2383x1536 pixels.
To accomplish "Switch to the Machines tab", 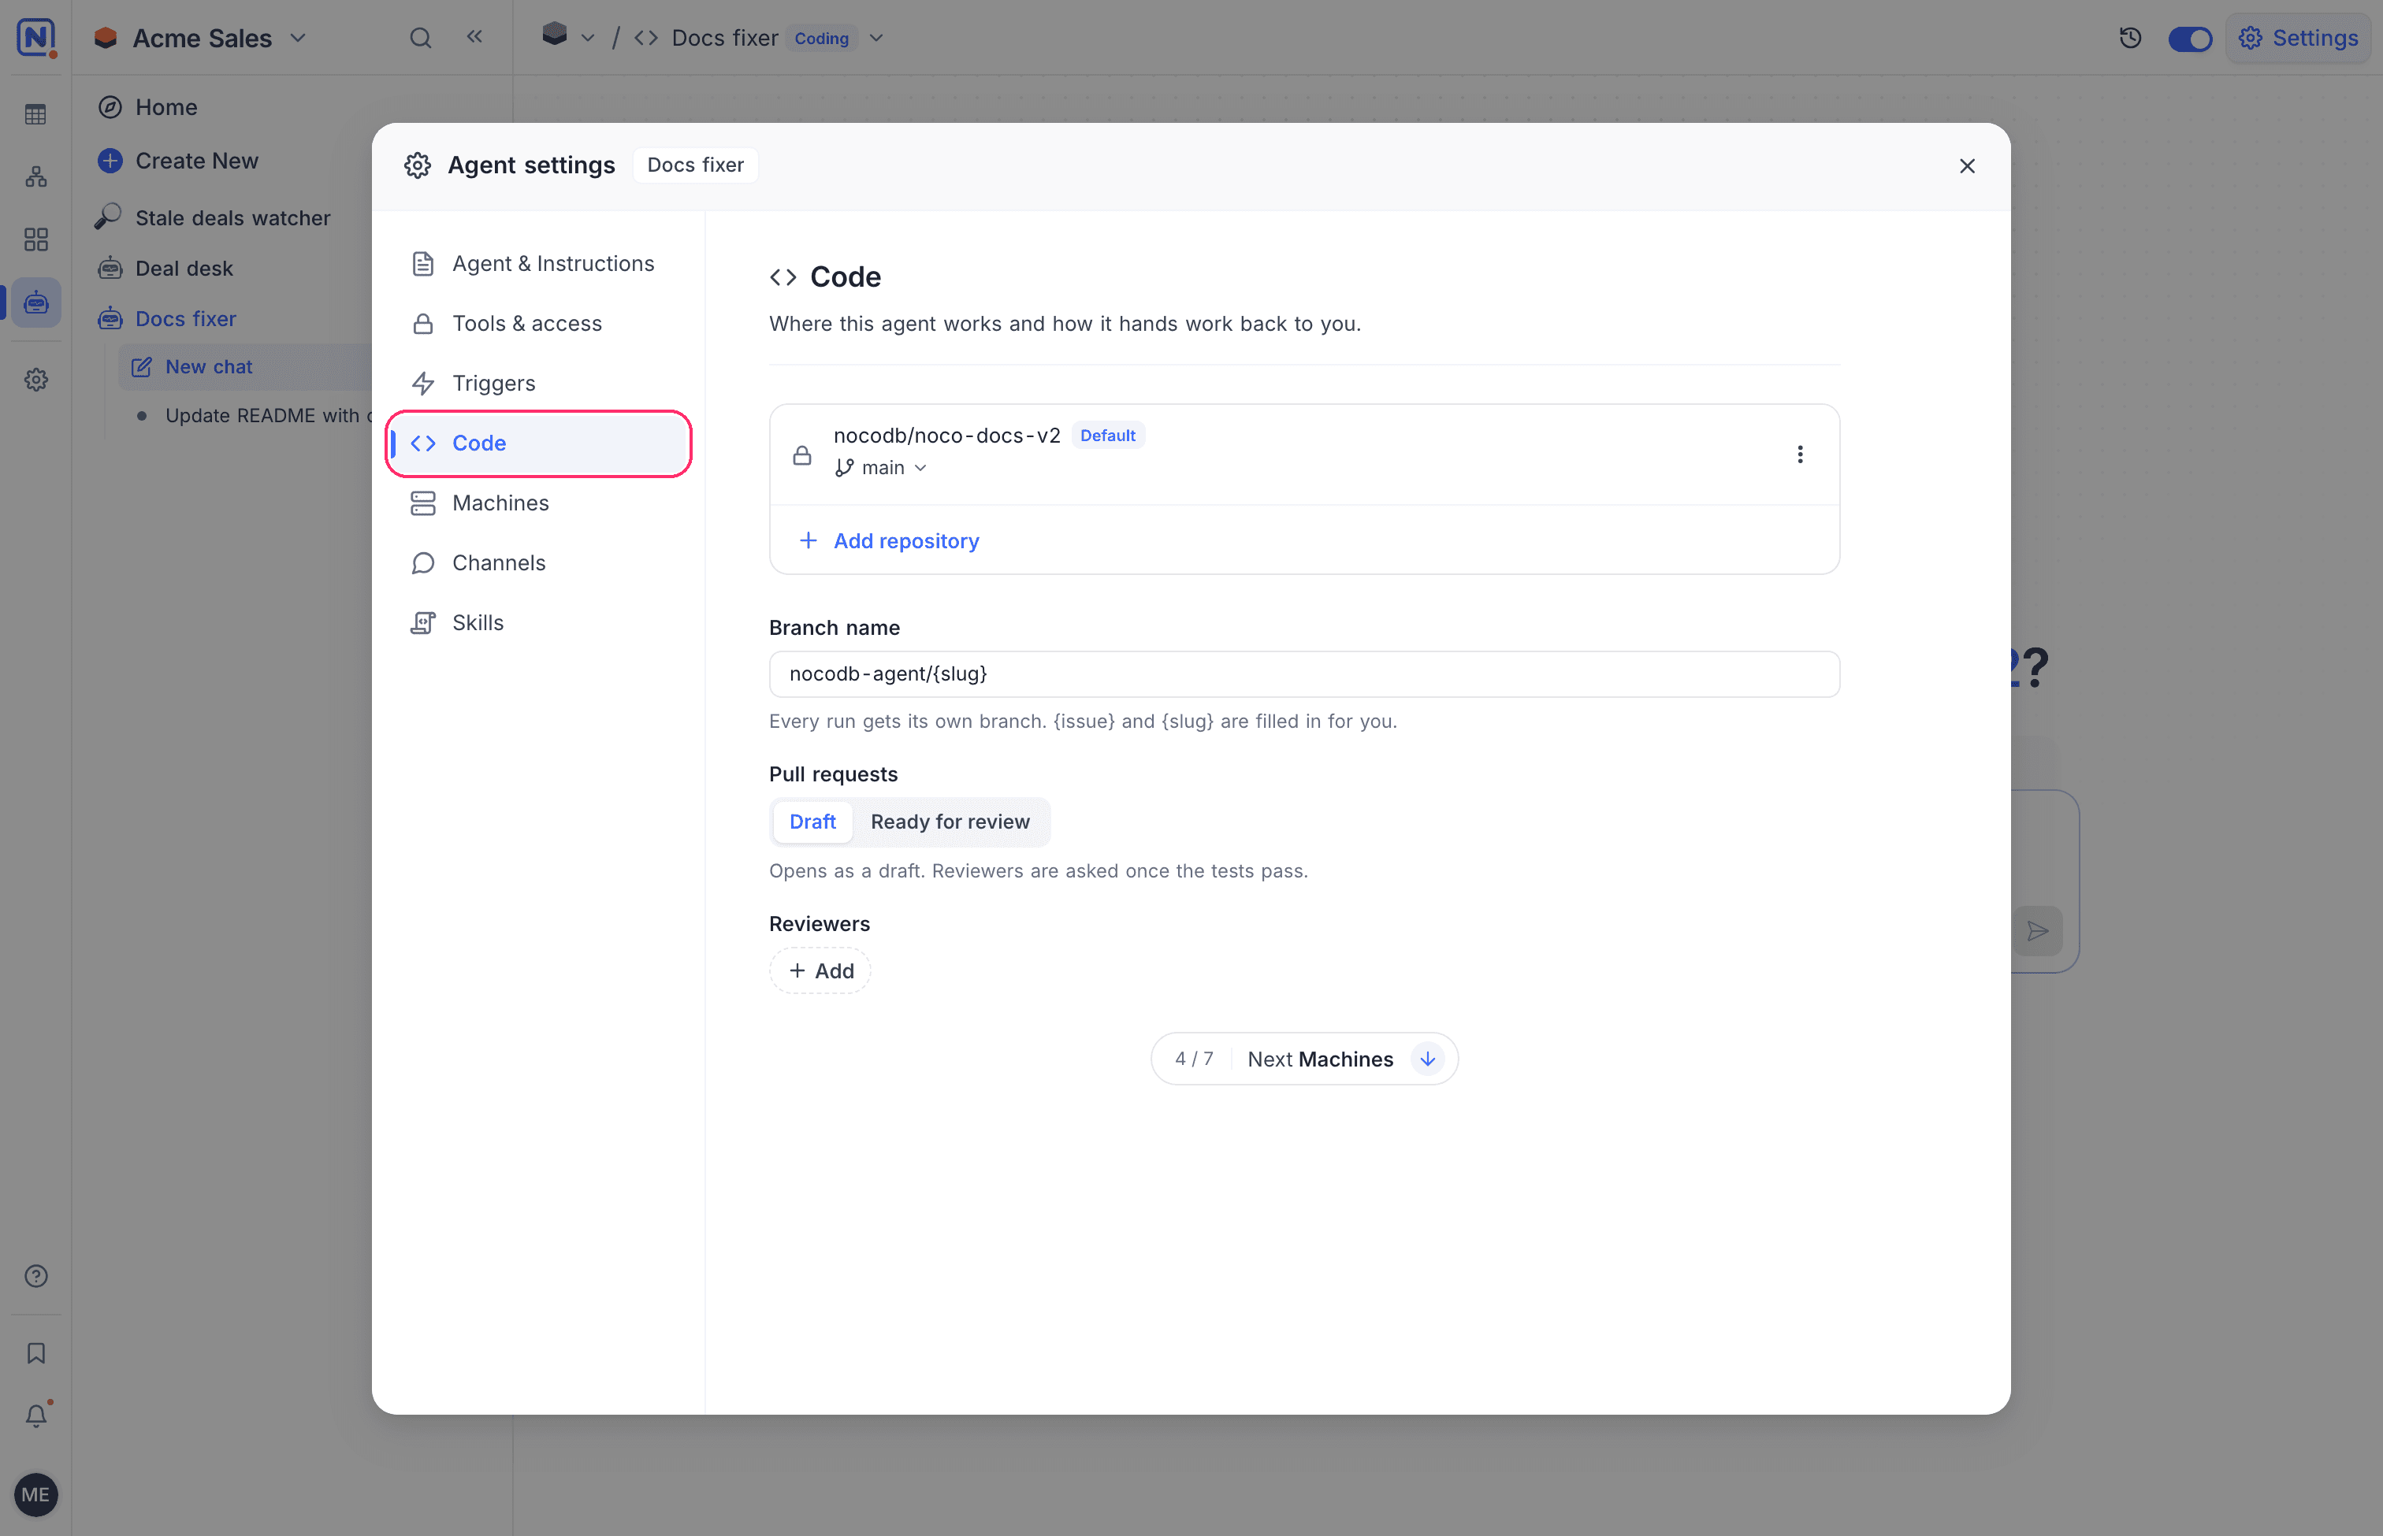I will [x=539, y=503].
